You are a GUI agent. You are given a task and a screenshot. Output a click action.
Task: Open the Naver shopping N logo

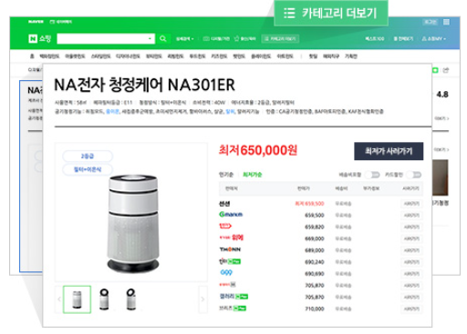click(x=33, y=38)
